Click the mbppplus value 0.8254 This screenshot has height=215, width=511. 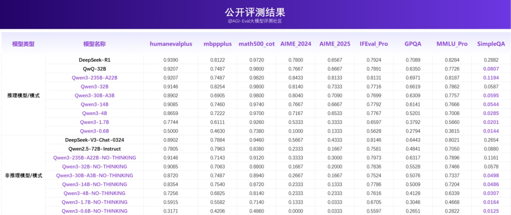[218, 87]
